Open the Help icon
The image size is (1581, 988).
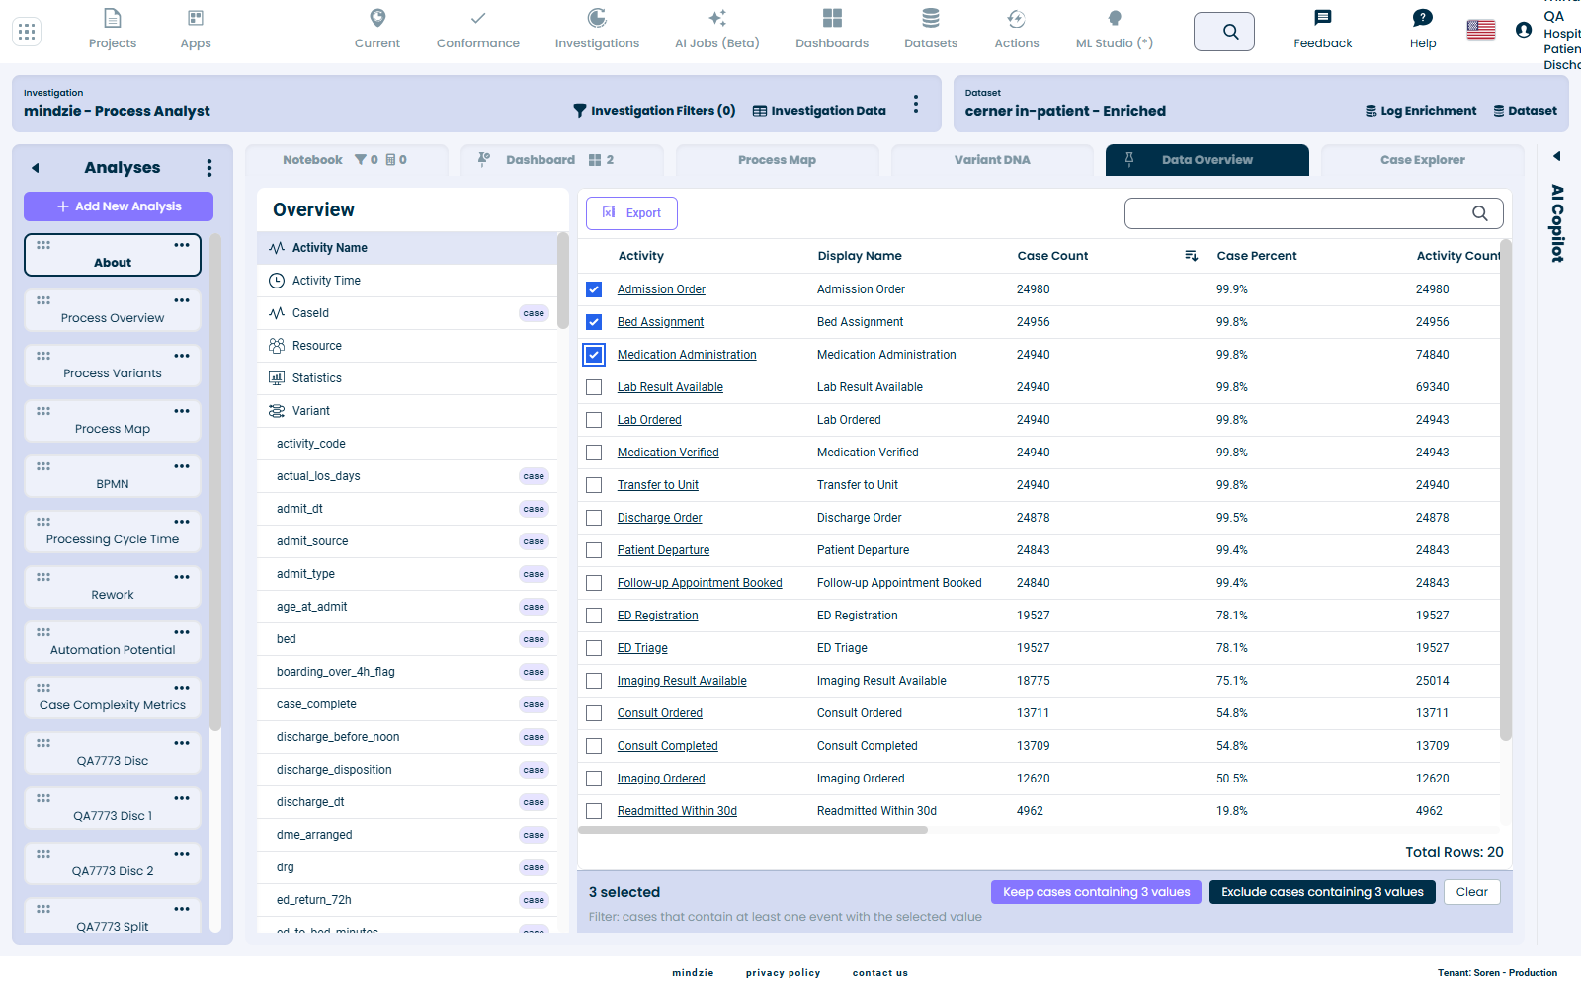[1423, 18]
